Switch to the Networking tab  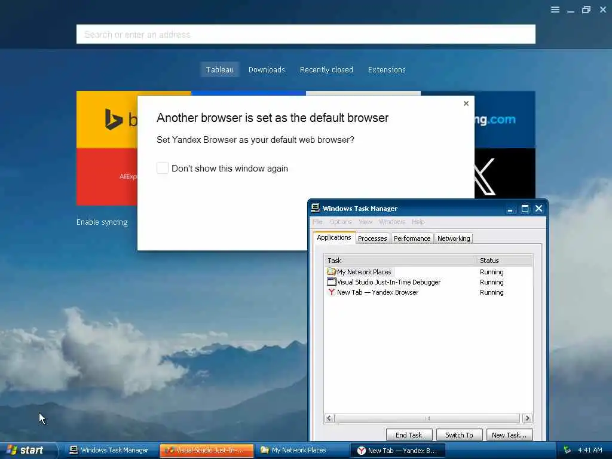coord(454,238)
